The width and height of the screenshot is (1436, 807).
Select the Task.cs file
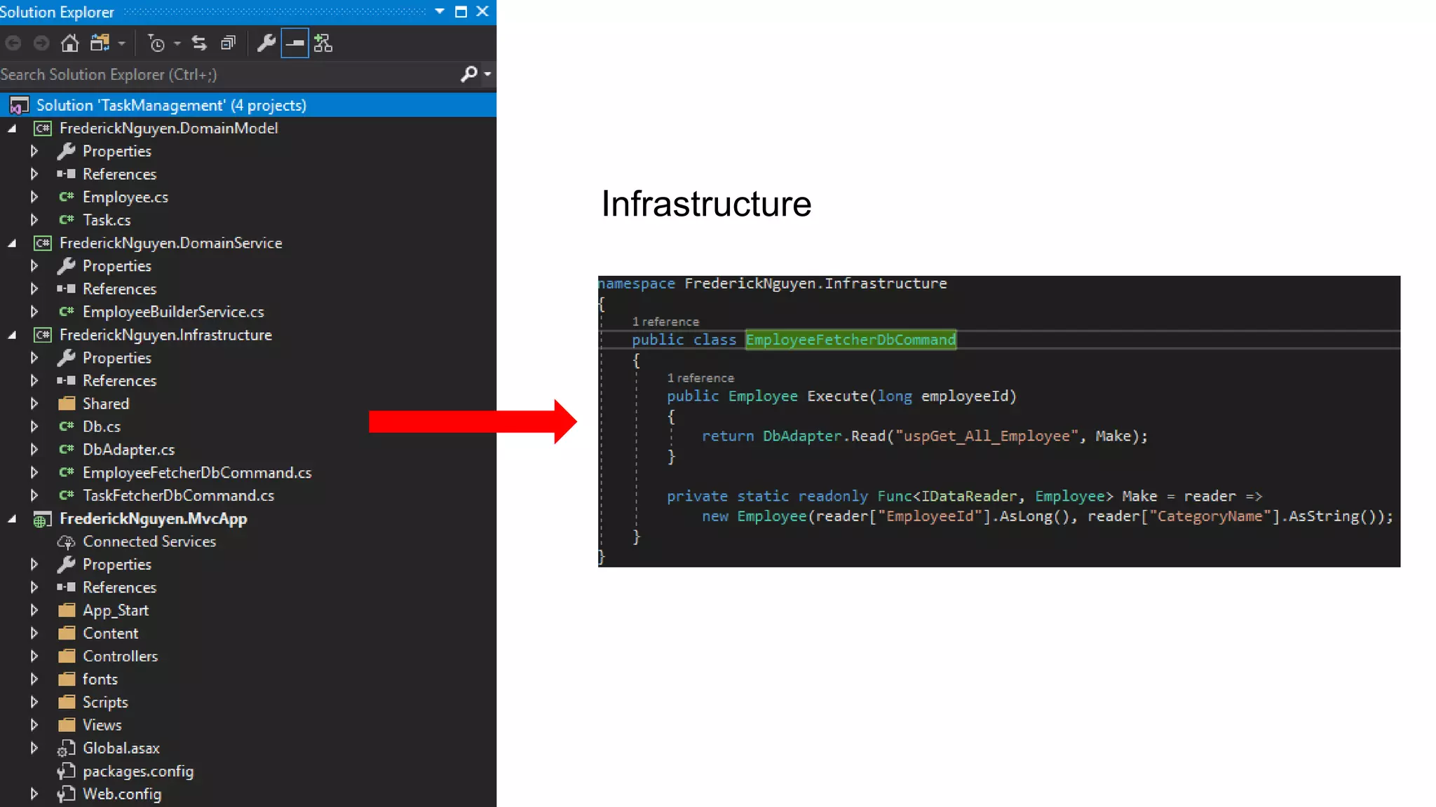[x=107, y=220]
